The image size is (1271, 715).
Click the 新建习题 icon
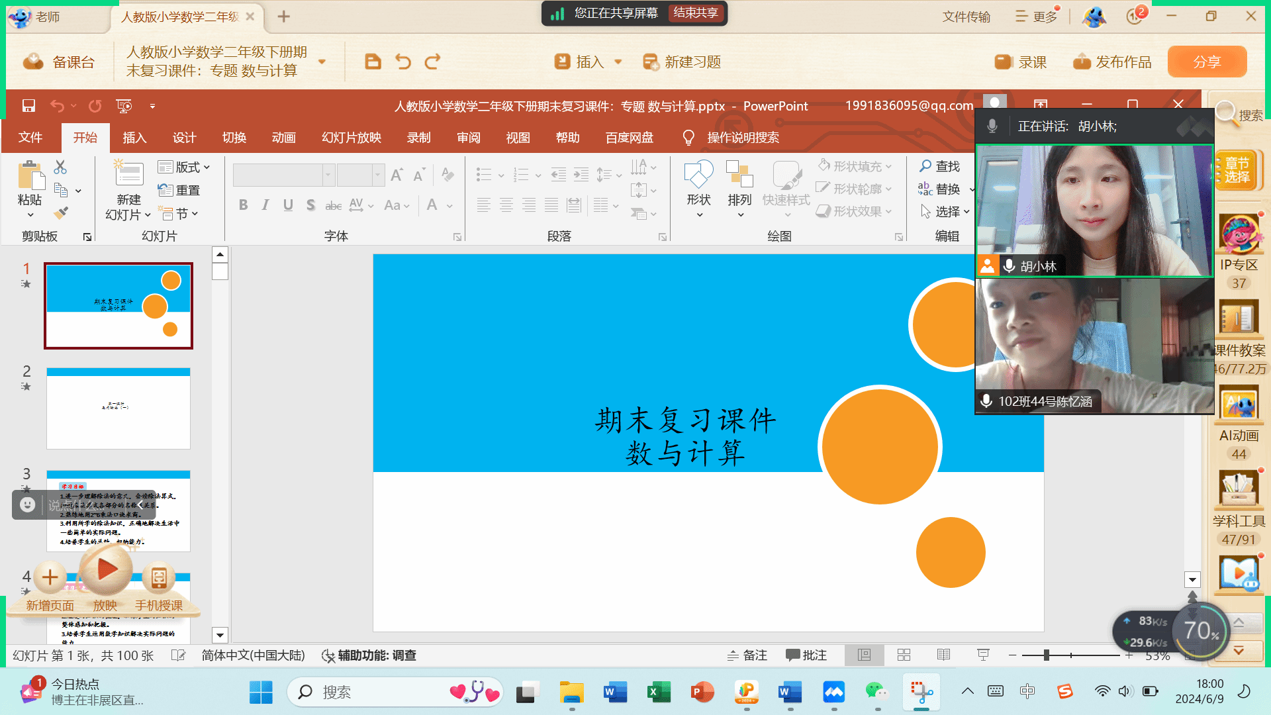click(651, 62)
